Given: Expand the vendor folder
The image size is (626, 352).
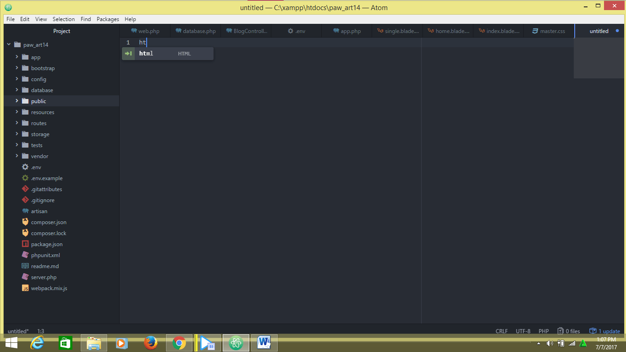Looking at the screenshot, I should 16,156.
